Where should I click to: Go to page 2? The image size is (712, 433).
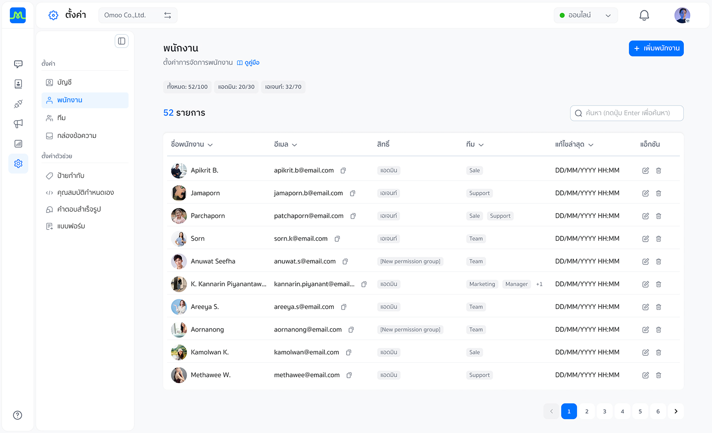(x=587, y=411)
